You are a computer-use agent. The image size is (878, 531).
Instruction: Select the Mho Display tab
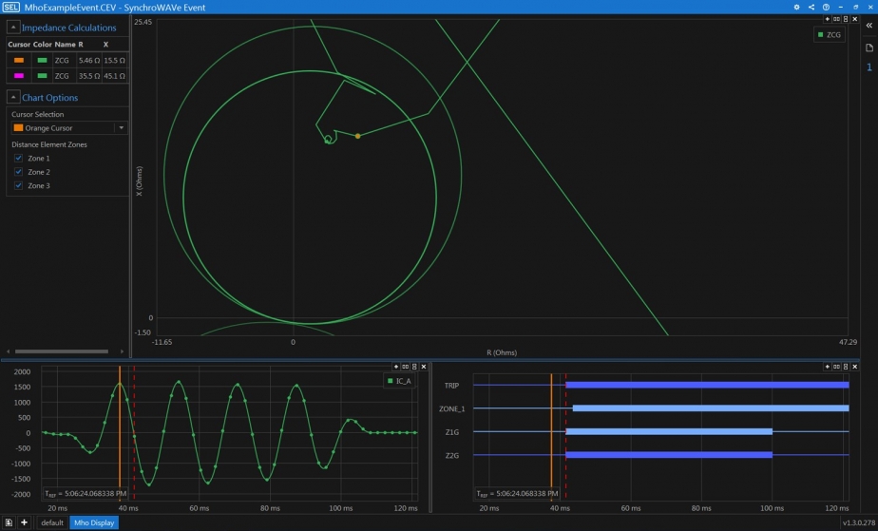(94, 522)
